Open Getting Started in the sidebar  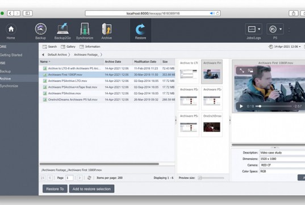coord(11,55)
